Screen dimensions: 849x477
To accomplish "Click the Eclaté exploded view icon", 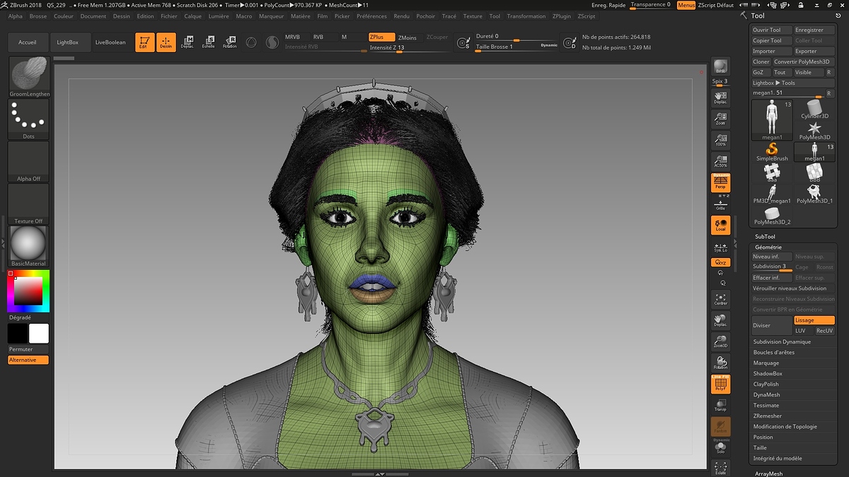I will [x=720, y=468].
